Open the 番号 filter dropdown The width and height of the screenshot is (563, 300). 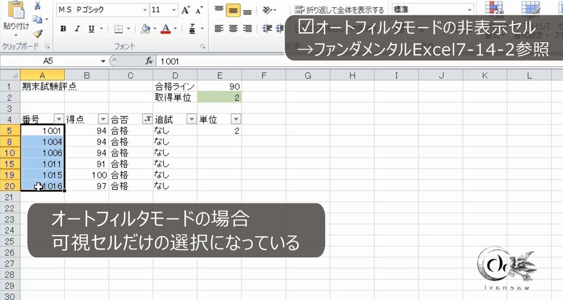[59, 119]
